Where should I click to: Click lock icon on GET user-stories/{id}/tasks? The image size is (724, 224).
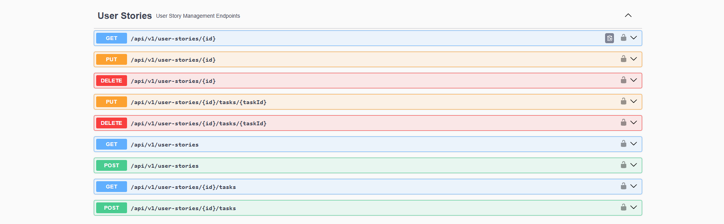(624, 186)
